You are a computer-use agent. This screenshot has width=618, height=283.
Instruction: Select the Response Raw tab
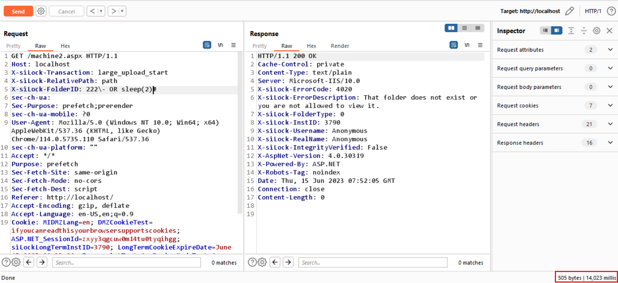[x=287, y=46]
